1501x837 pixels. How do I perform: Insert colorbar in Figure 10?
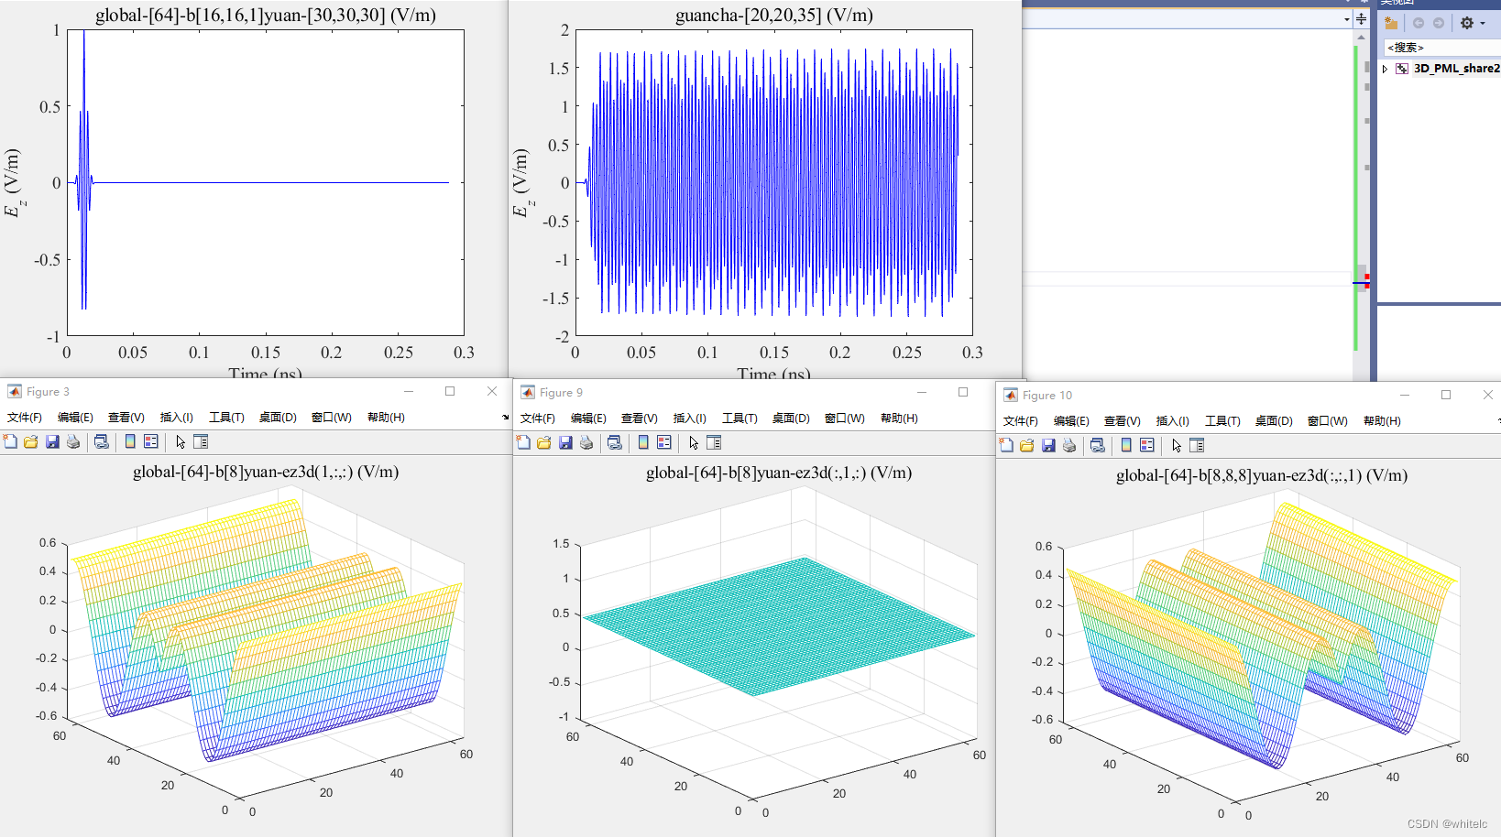click(1126, 445)
